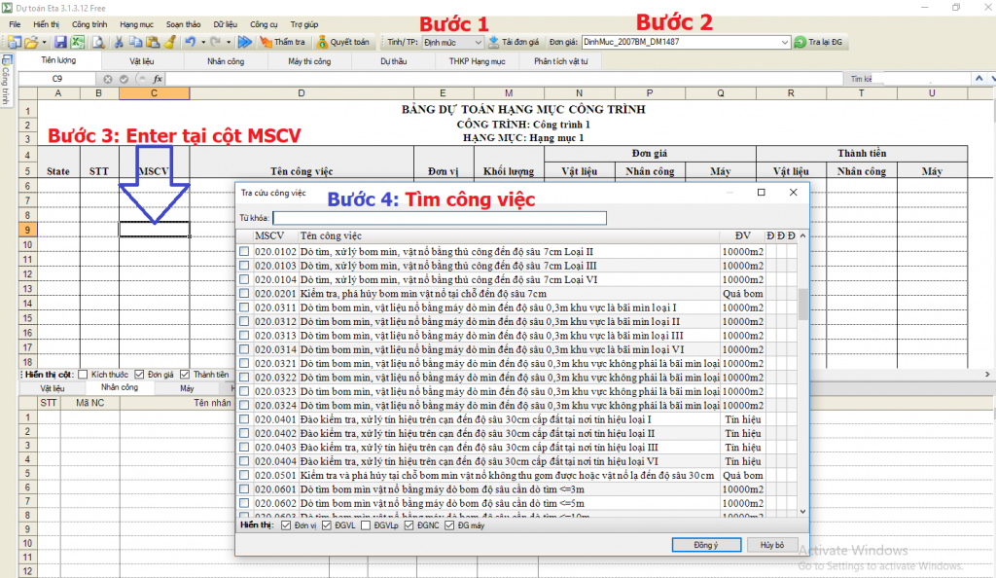Tick checkbox for work item 020.0201
The image size is (996, 578).
click(244, 293)
